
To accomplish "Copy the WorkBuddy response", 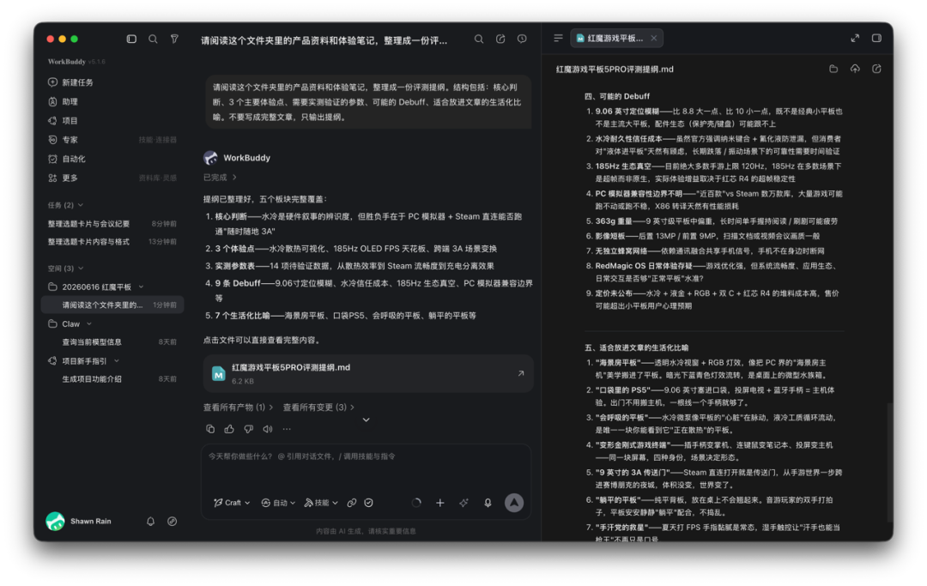I will click(x=210, y=429).
